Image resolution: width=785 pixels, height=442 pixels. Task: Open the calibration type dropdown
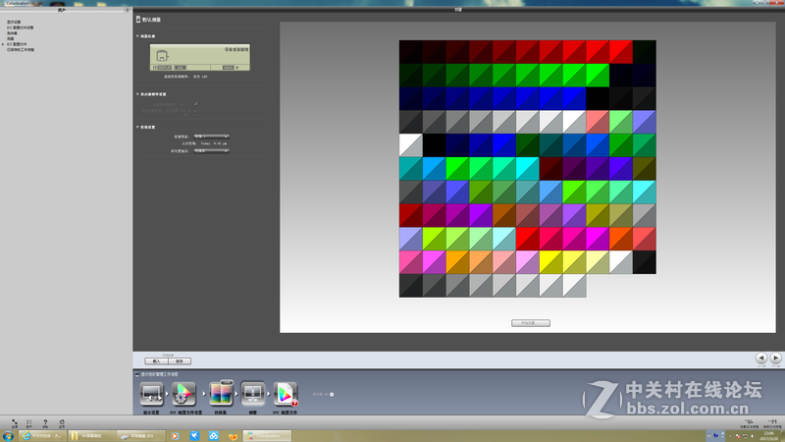point(211,136)
